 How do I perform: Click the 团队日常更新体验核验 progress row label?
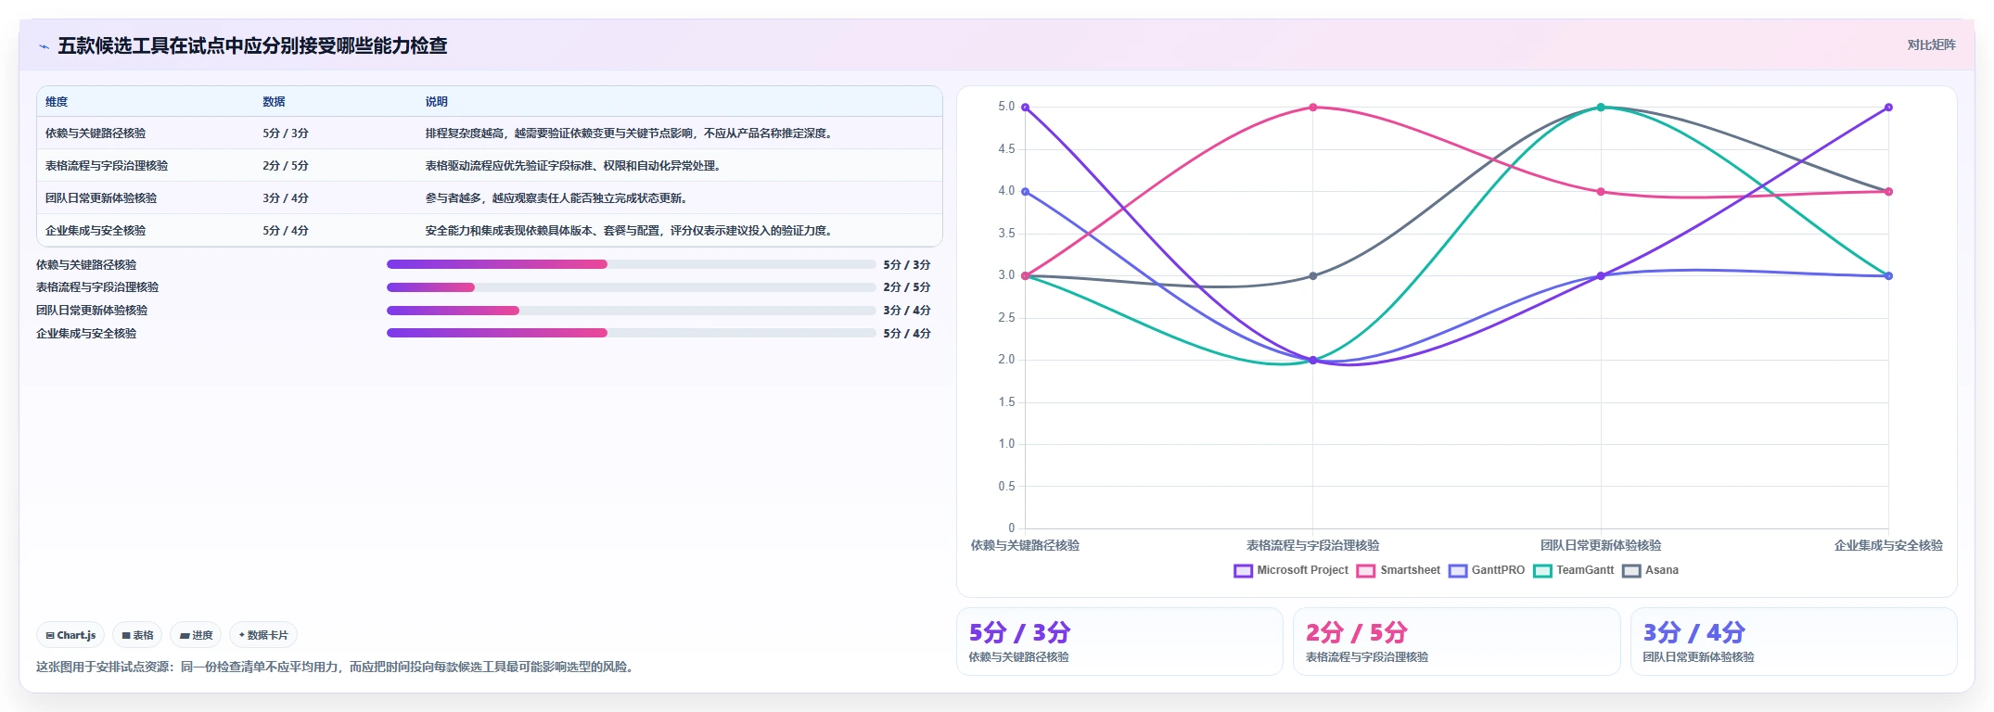tap(92, 311)
